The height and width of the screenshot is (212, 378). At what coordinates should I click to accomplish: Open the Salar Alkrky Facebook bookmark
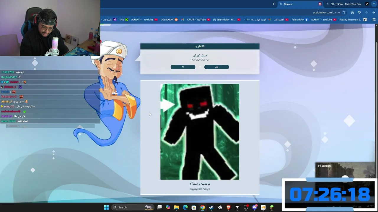[299, 20]
